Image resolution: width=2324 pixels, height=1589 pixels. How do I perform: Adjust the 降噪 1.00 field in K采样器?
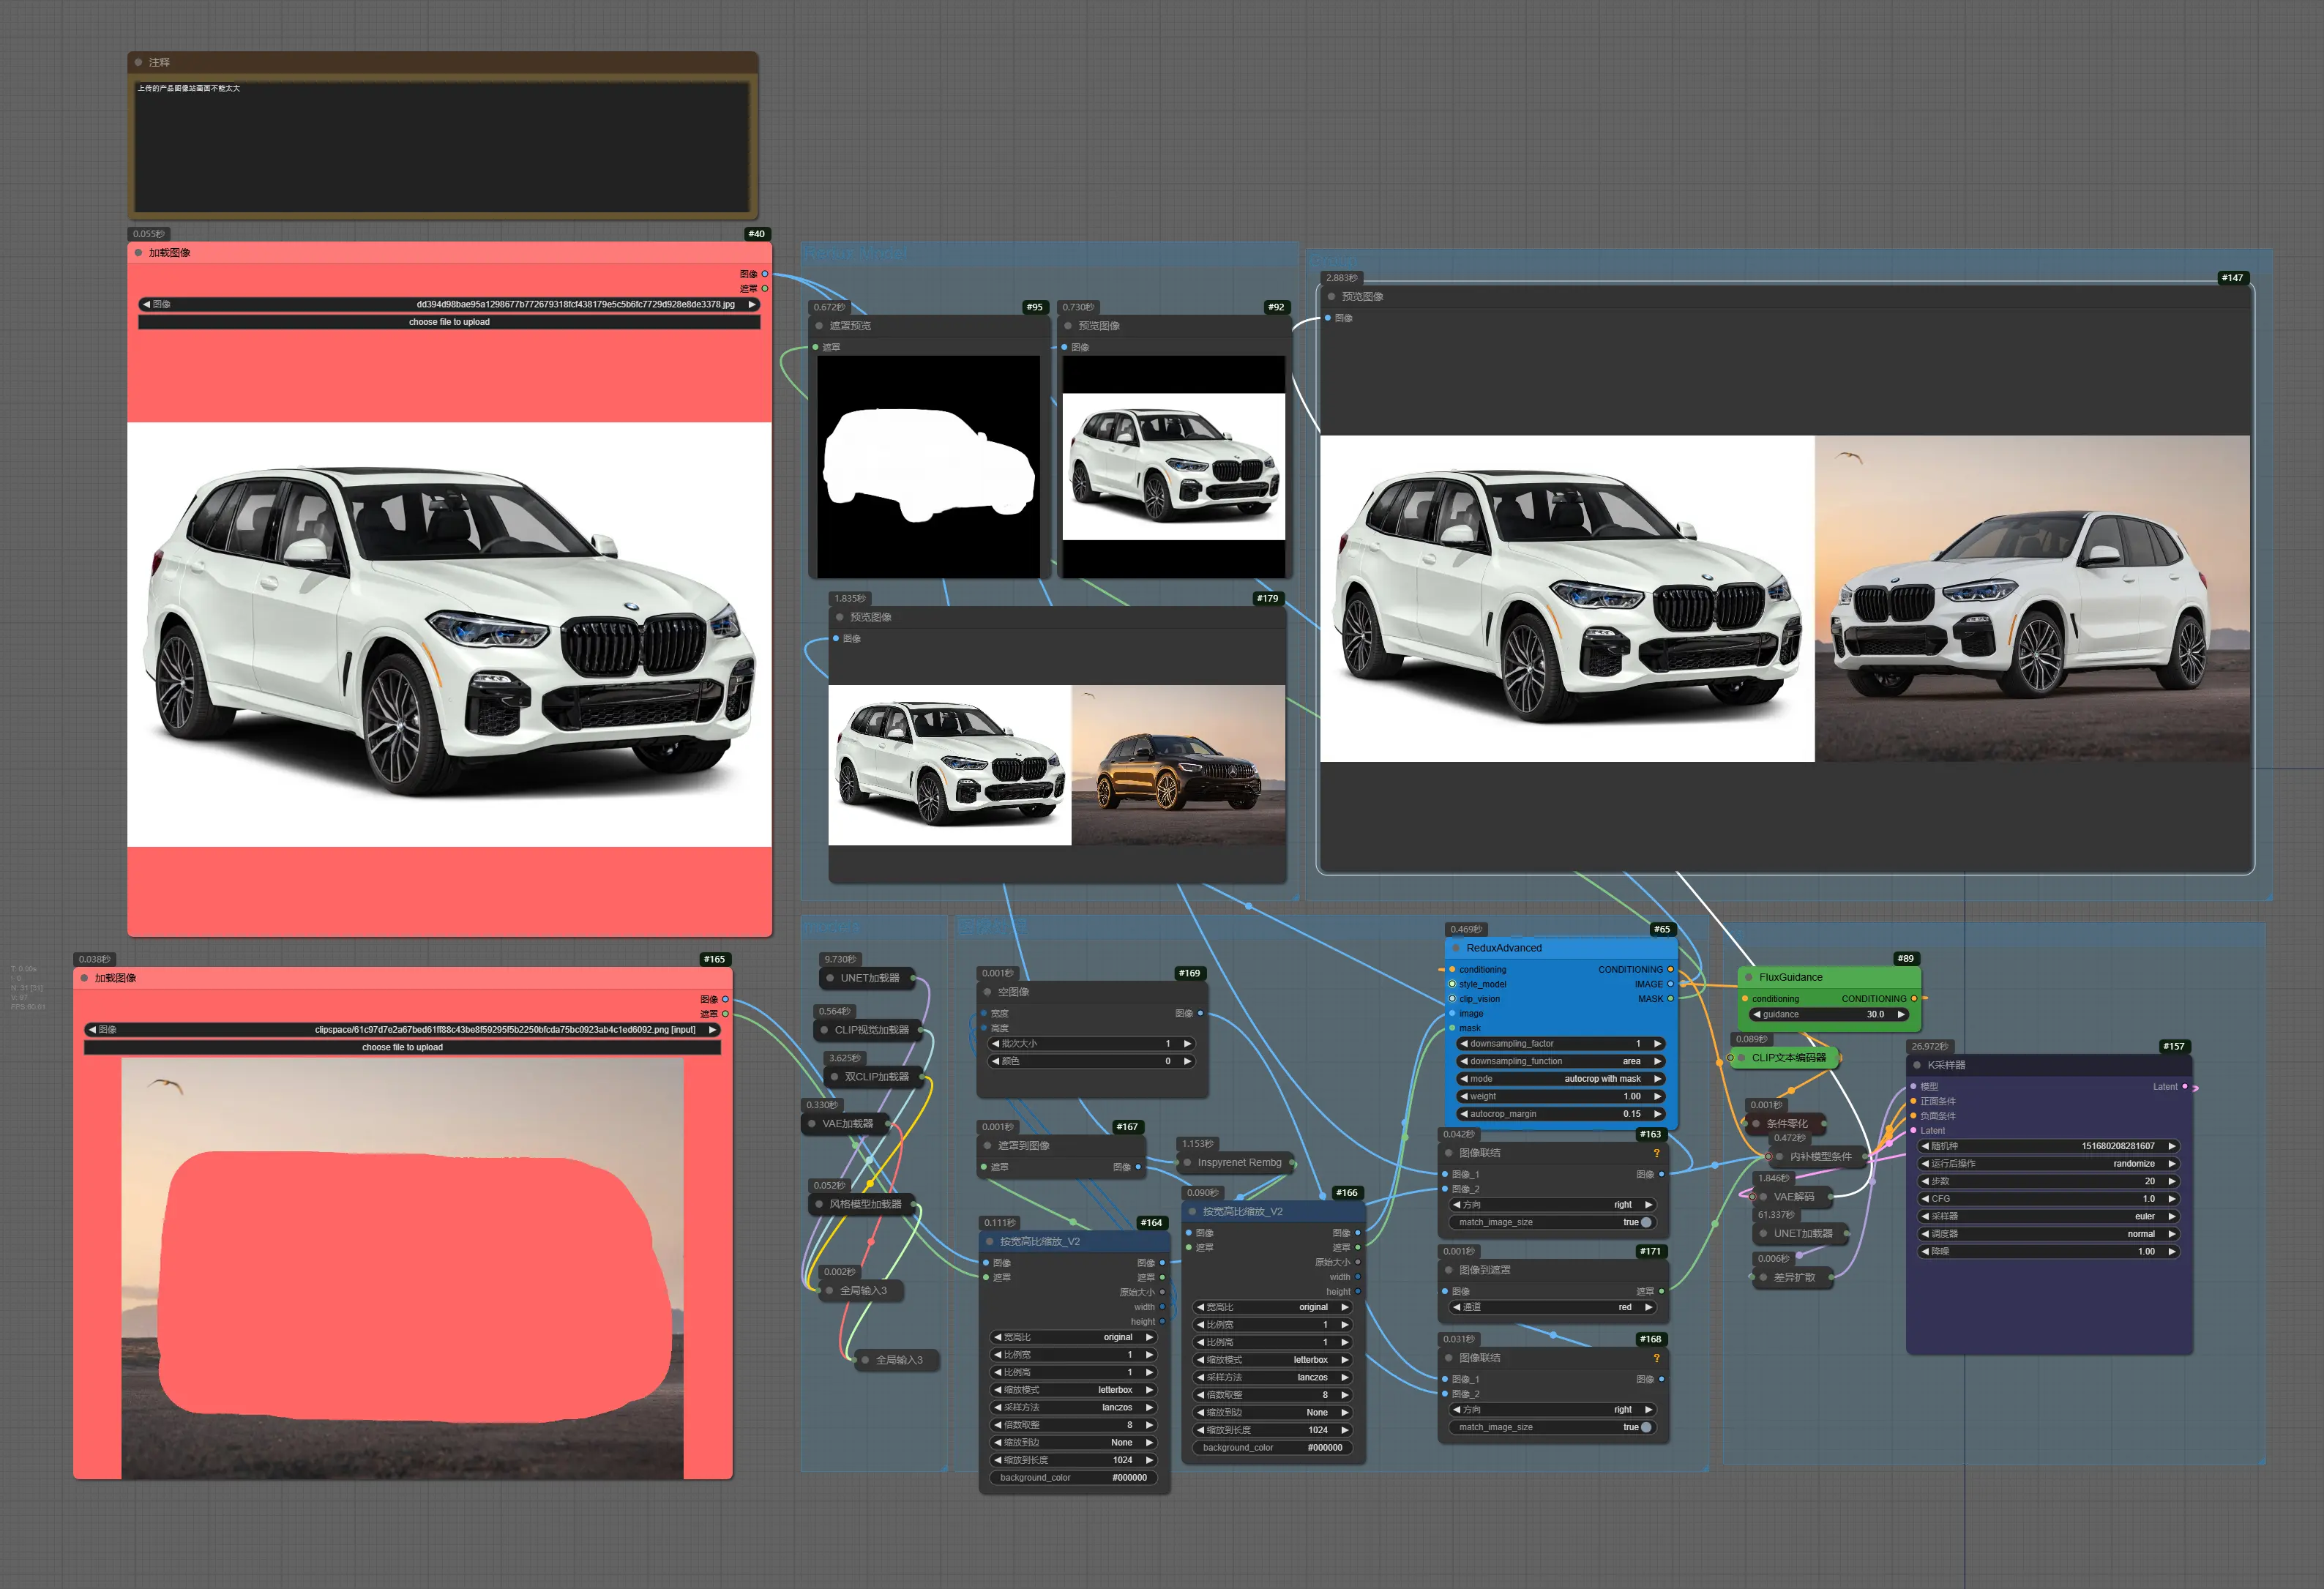(2048, 1251)
